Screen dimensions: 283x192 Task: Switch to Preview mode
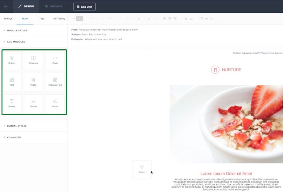[x=54, y=6]
